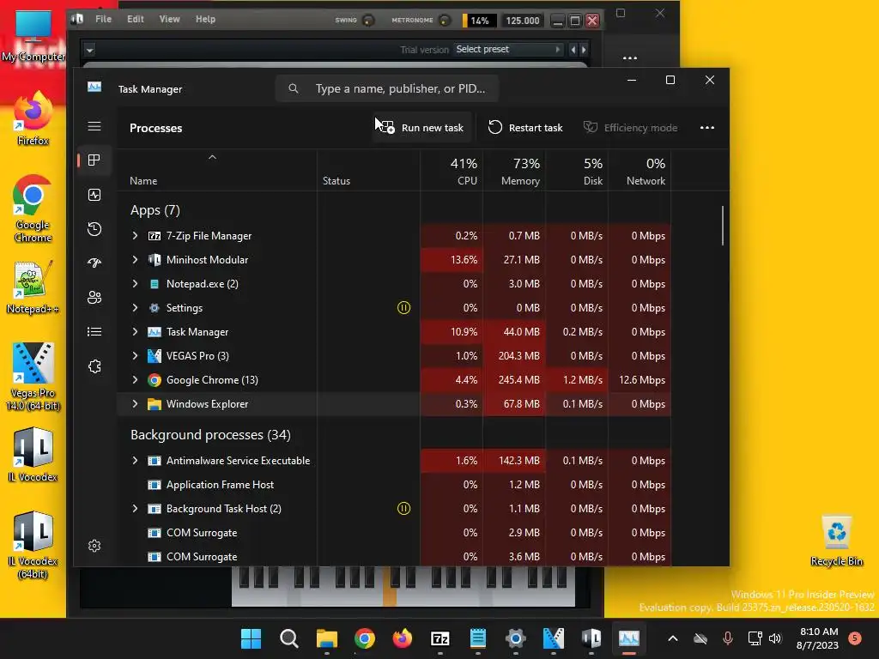Viewport: 879px width, 659px height.
Task: Click the previous preset arrow in Minihost
Action: tap(573, 50)
